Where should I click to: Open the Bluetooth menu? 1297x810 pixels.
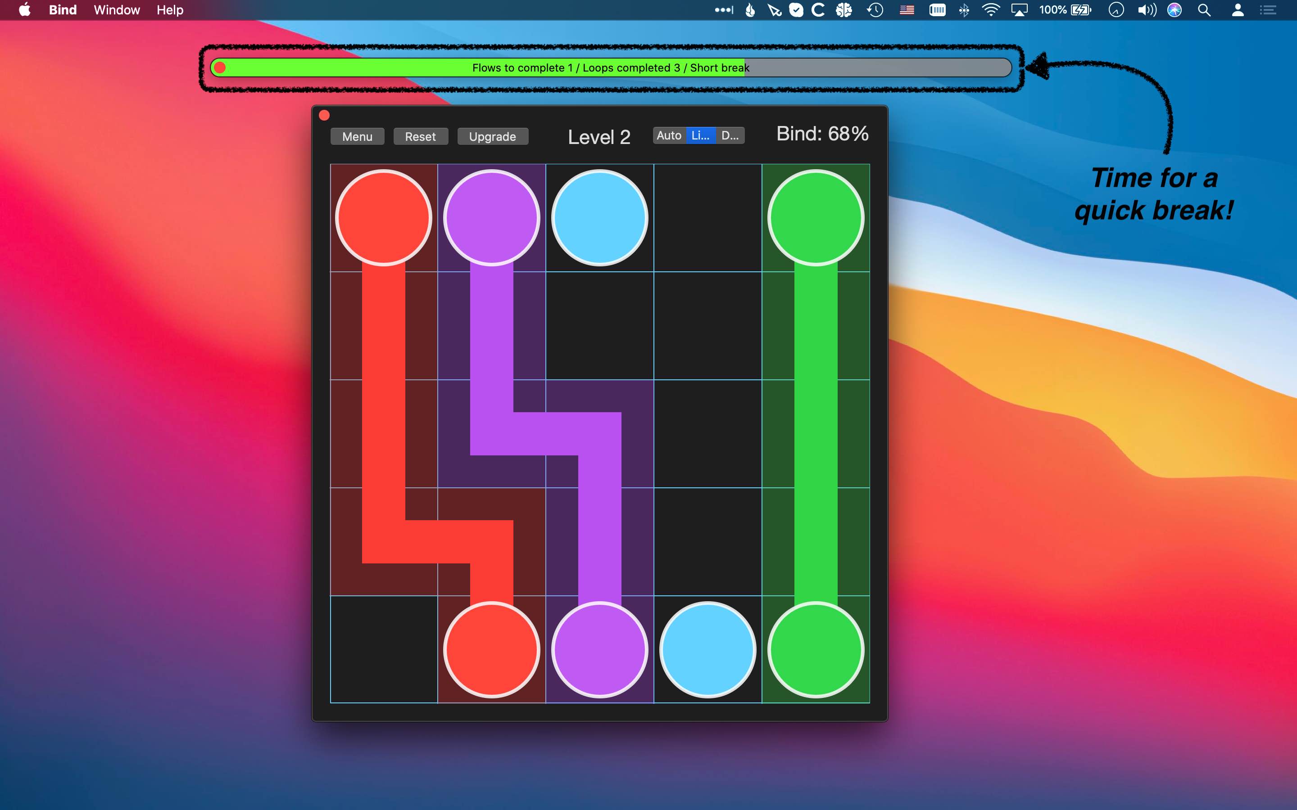964,9
